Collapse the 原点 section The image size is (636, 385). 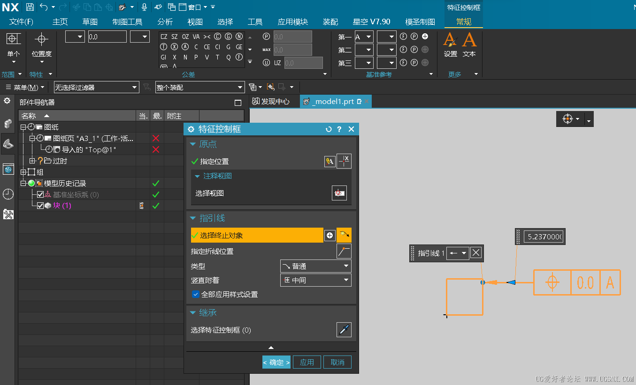(x=193, y=144)
